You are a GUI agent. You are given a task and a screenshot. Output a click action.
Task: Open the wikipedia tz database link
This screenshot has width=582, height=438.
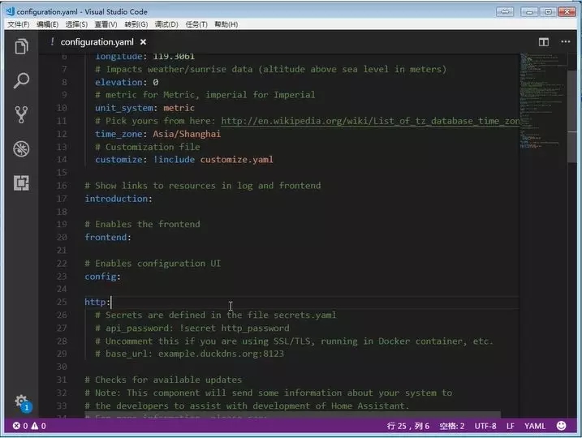tap(370, 121)
